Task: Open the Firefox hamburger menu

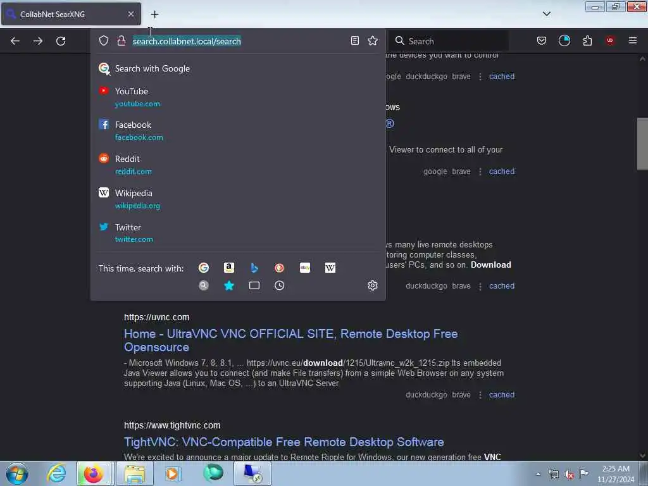Action: pos(633,40)
